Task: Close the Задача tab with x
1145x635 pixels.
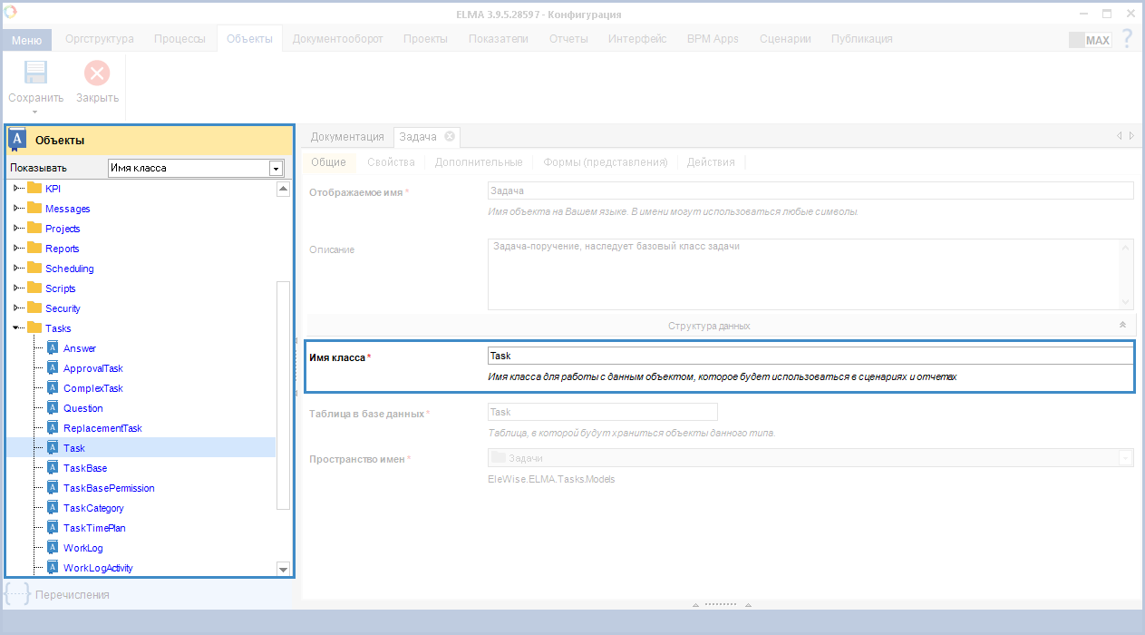Action: (x=450, y=136)
